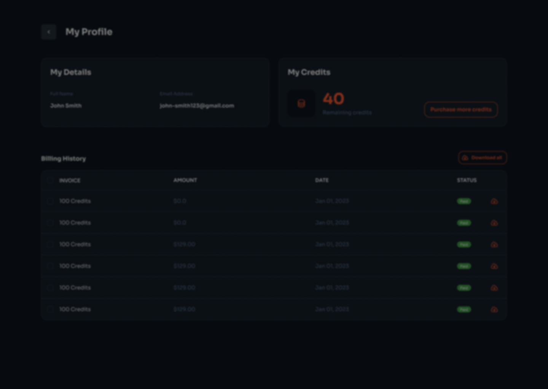Click the Paid badge in the first row
Viewport: 548px width, 389px height.
click(464, 201)
